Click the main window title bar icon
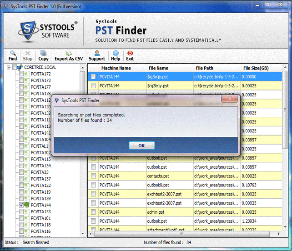 point(6,6)
